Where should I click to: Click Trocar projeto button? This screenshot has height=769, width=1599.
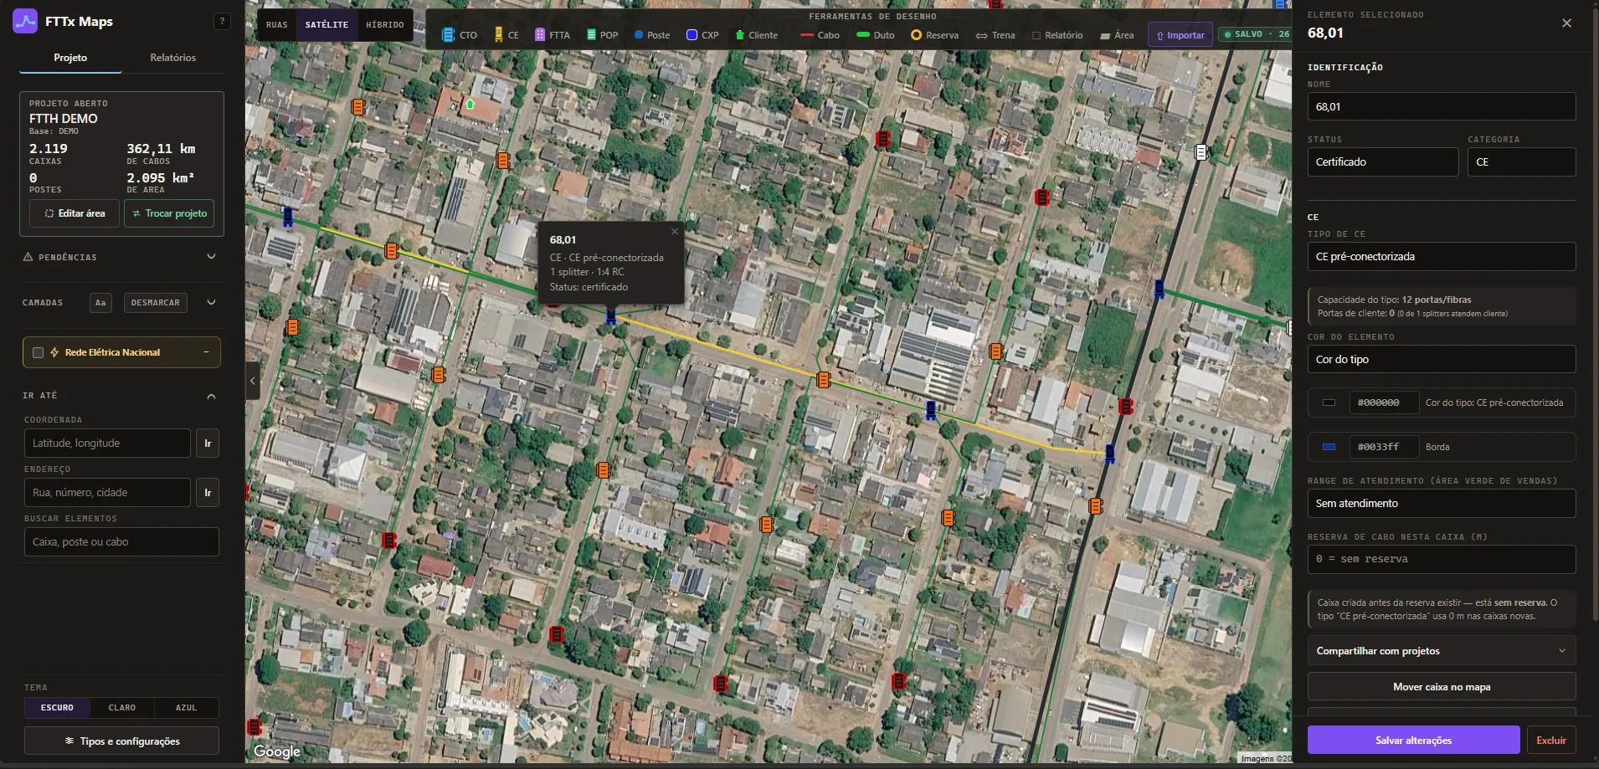(x=169, y=213)
